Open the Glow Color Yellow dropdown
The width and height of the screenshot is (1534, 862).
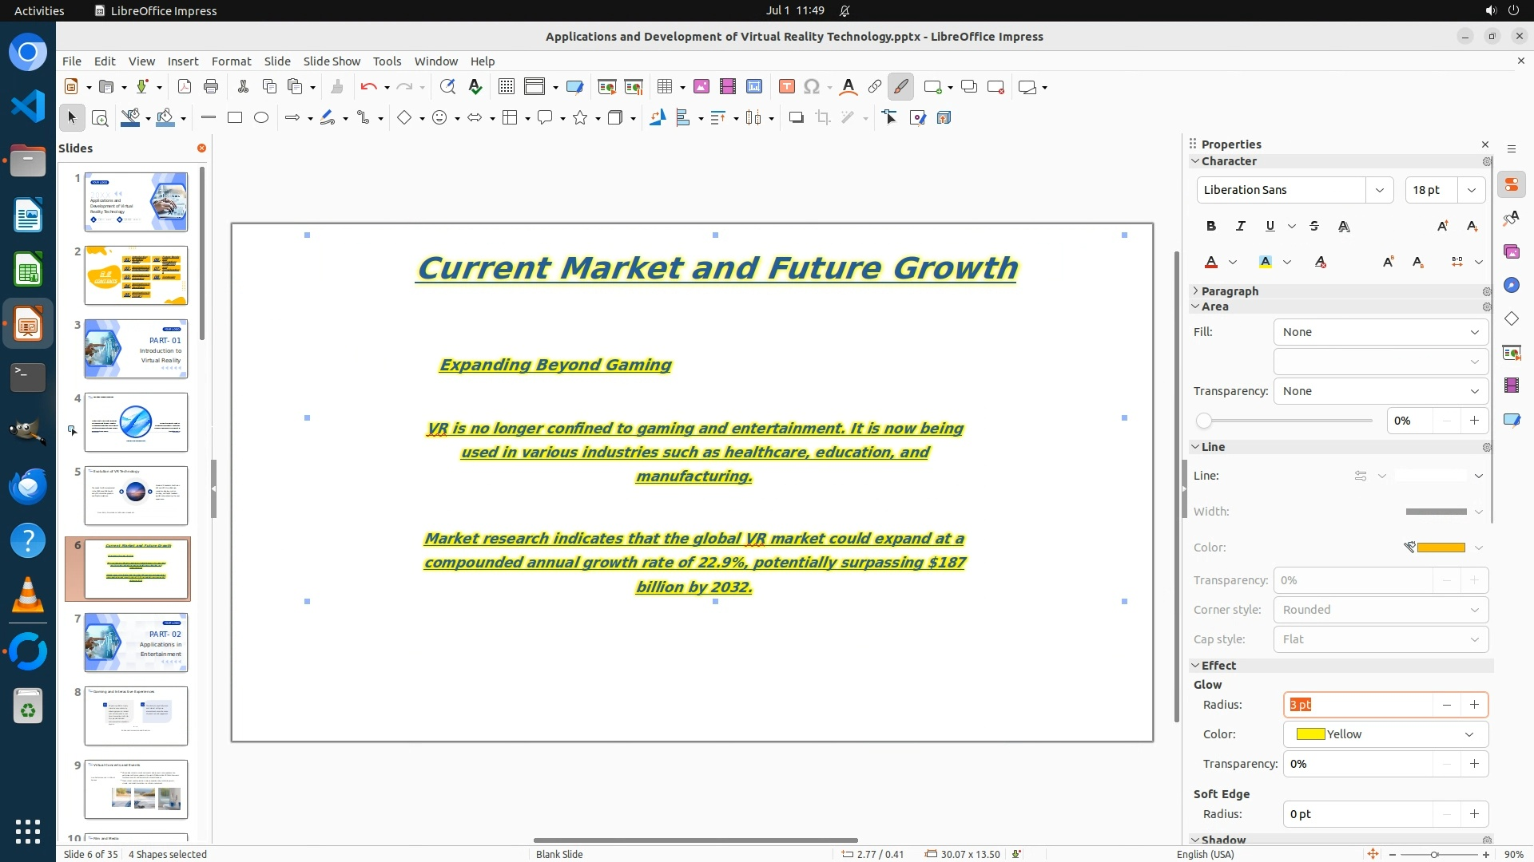1468,734
